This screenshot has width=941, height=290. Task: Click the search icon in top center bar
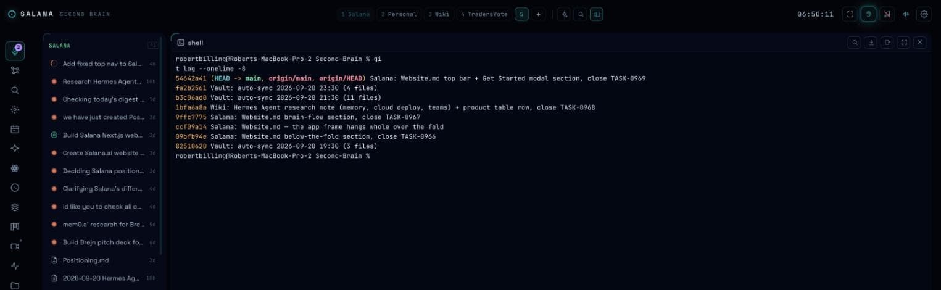pyautogui.click(x=580, y=14)
